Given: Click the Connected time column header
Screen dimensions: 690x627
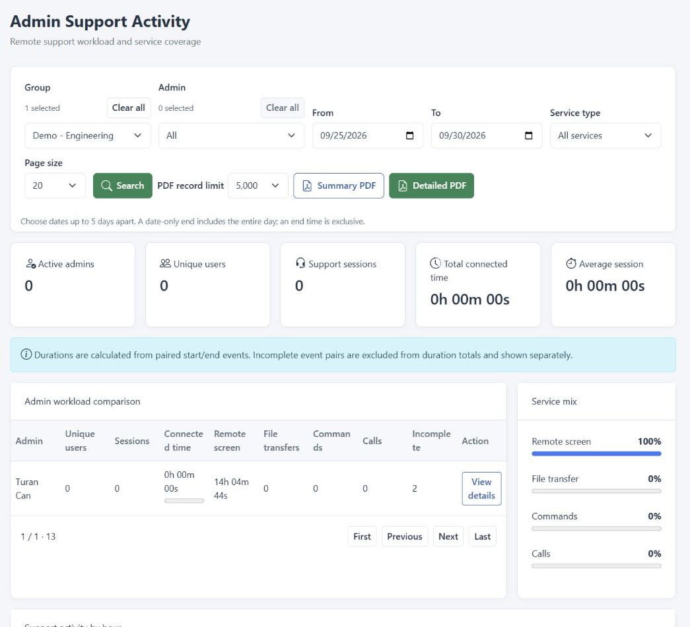Looking at the screenshot, I should (x=184, y=440).
